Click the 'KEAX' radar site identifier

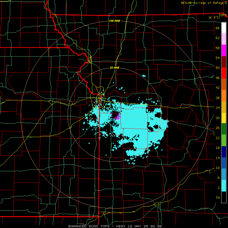coord(121,226)
